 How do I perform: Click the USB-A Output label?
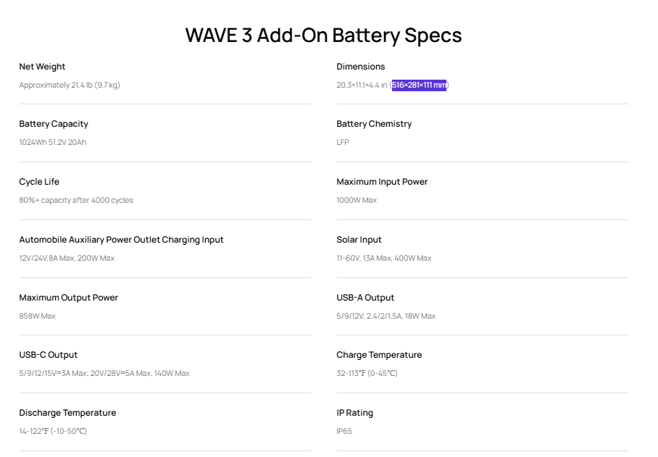point(365,298)
